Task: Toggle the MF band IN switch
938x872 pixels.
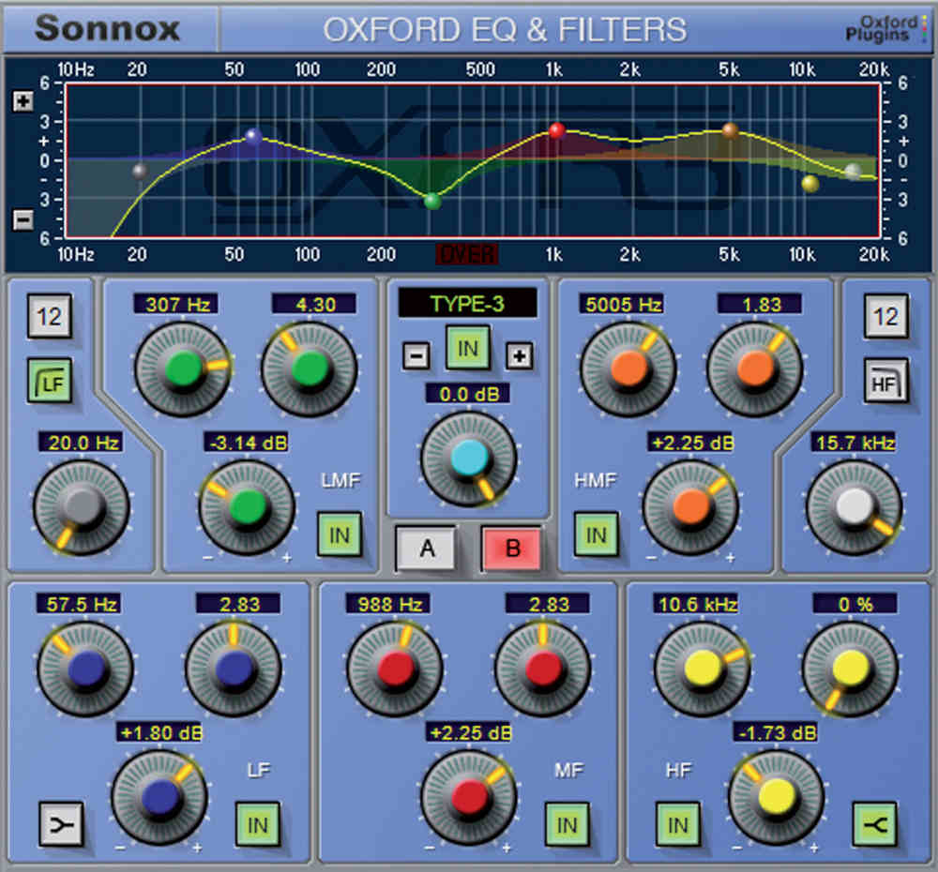Action: [x=567, y=825]
